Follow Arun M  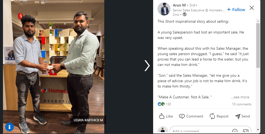(236, 9)
